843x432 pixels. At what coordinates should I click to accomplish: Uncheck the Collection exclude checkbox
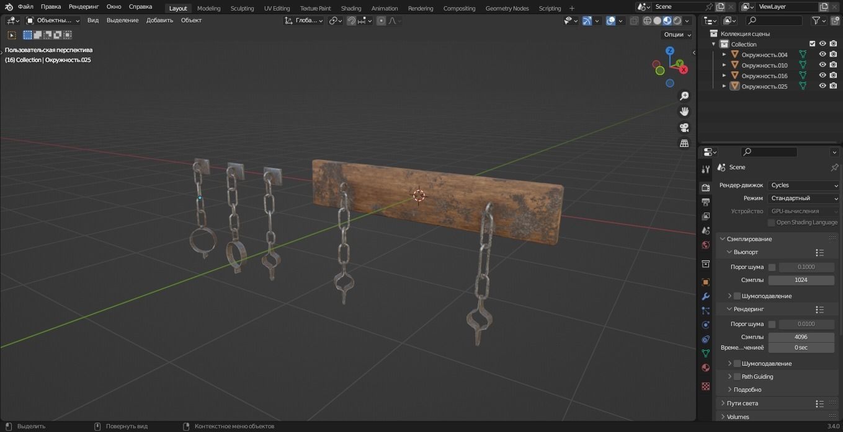pyautogui.click(x=812, y=44)
